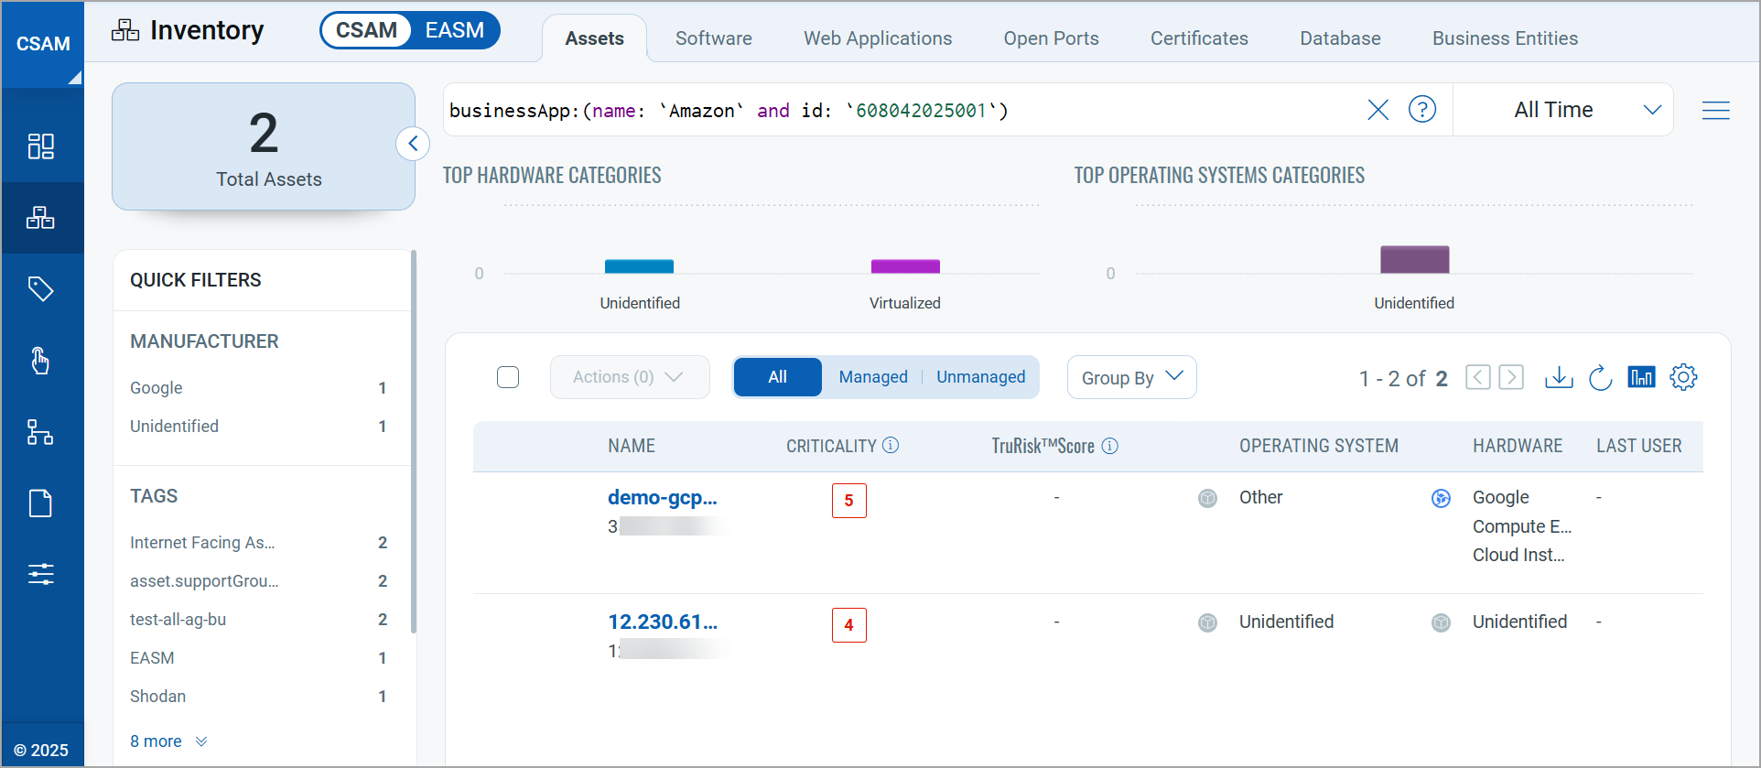Switch to the Certificates tab

point(1199,38)
